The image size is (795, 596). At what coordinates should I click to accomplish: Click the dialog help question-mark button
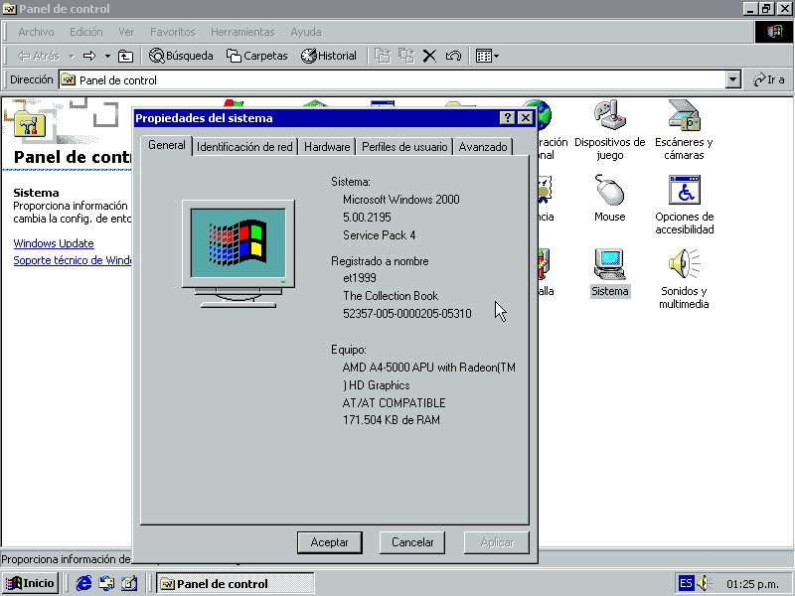(507, 118)
